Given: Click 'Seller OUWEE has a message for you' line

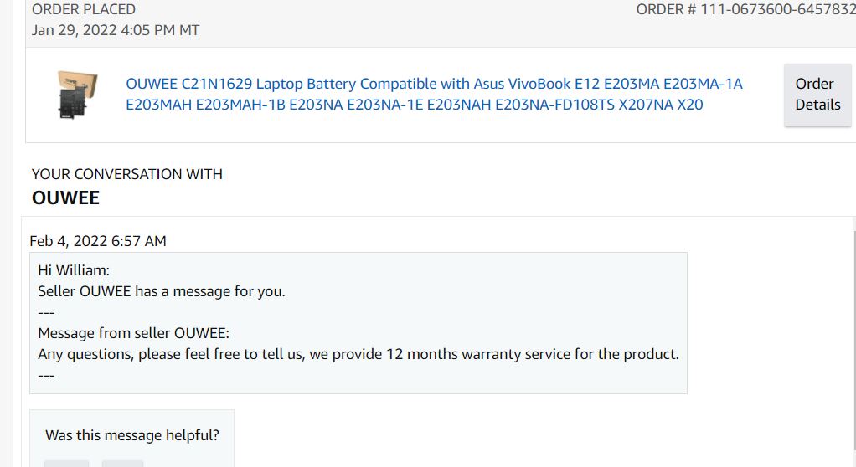Looking at the screenshot, I should click(162, 291).
